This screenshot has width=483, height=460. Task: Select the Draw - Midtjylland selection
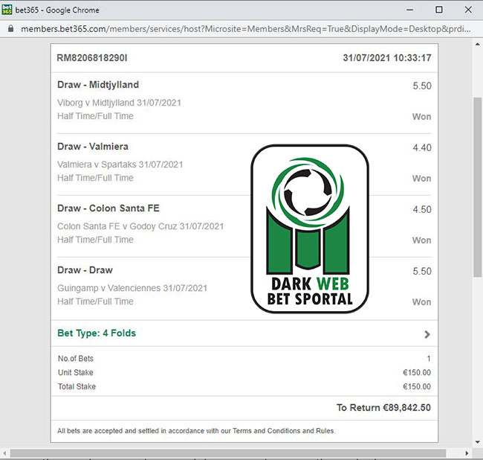(x=98, y=85)
